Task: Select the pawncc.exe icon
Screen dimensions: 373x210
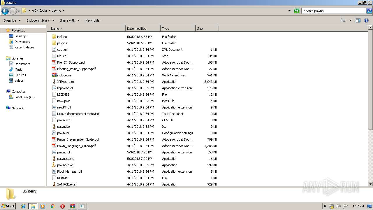Action: coord(54,159)
